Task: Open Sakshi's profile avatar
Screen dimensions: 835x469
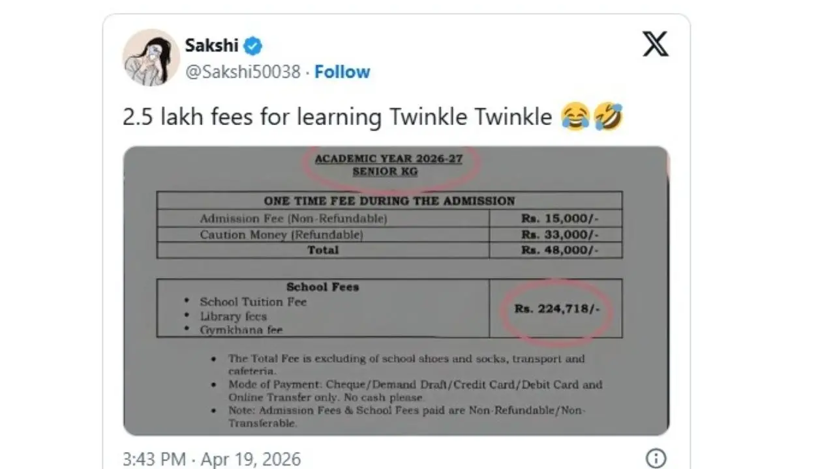Action: click(151, 57)
